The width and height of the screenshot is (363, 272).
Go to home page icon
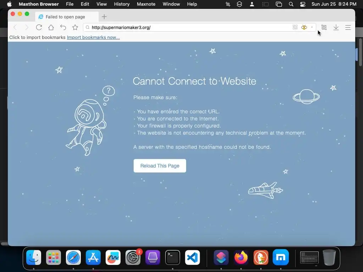51,28
